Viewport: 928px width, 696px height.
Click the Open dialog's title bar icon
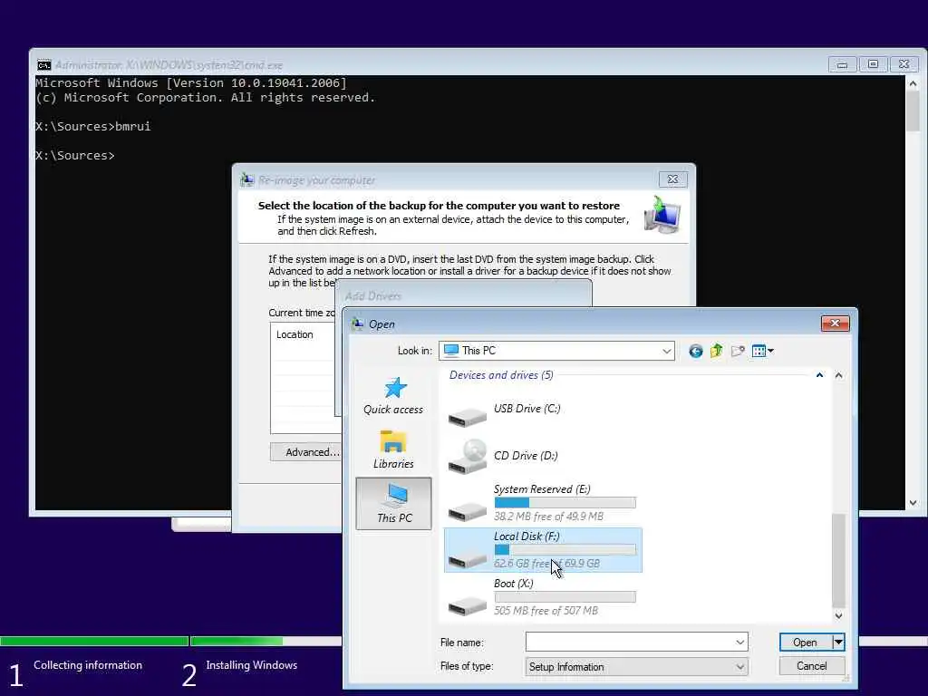[357, 324]
